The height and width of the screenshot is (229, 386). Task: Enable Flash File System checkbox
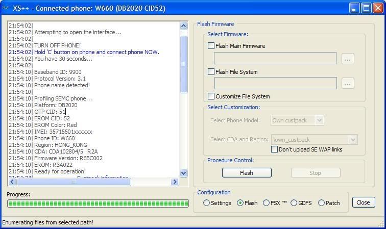211,72
